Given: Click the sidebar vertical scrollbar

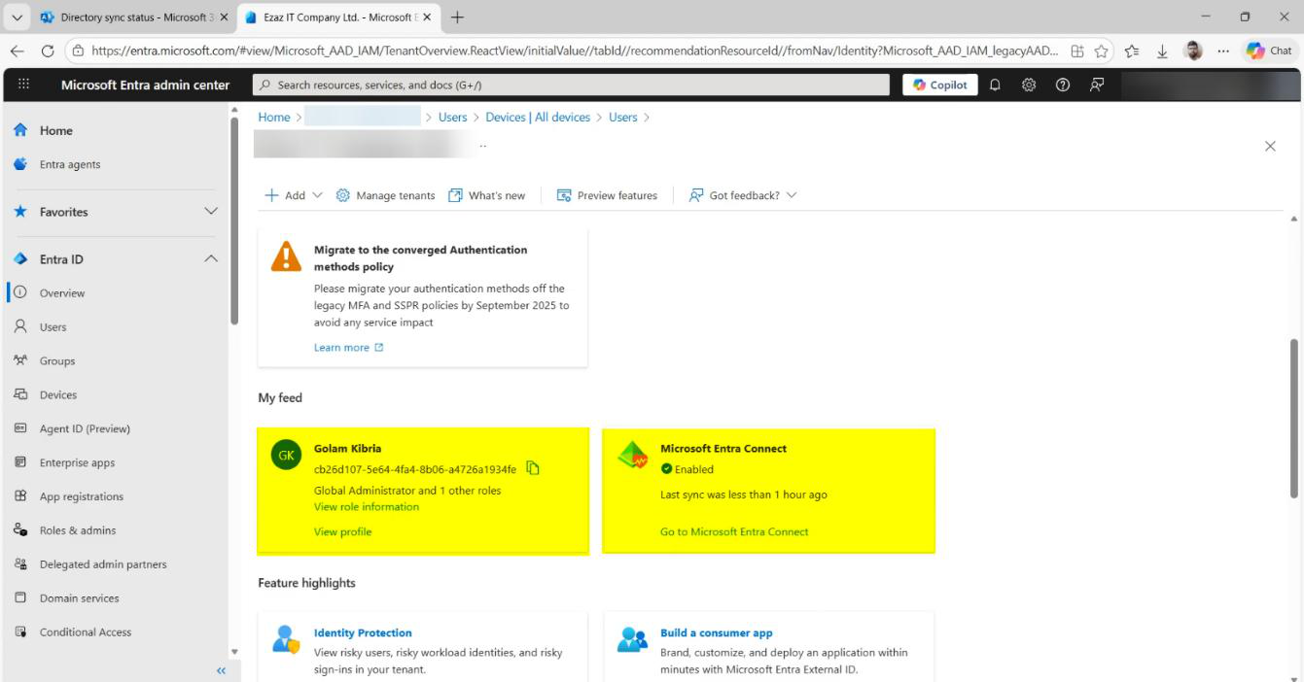Looking at the screenshot, I should (233, 220).
